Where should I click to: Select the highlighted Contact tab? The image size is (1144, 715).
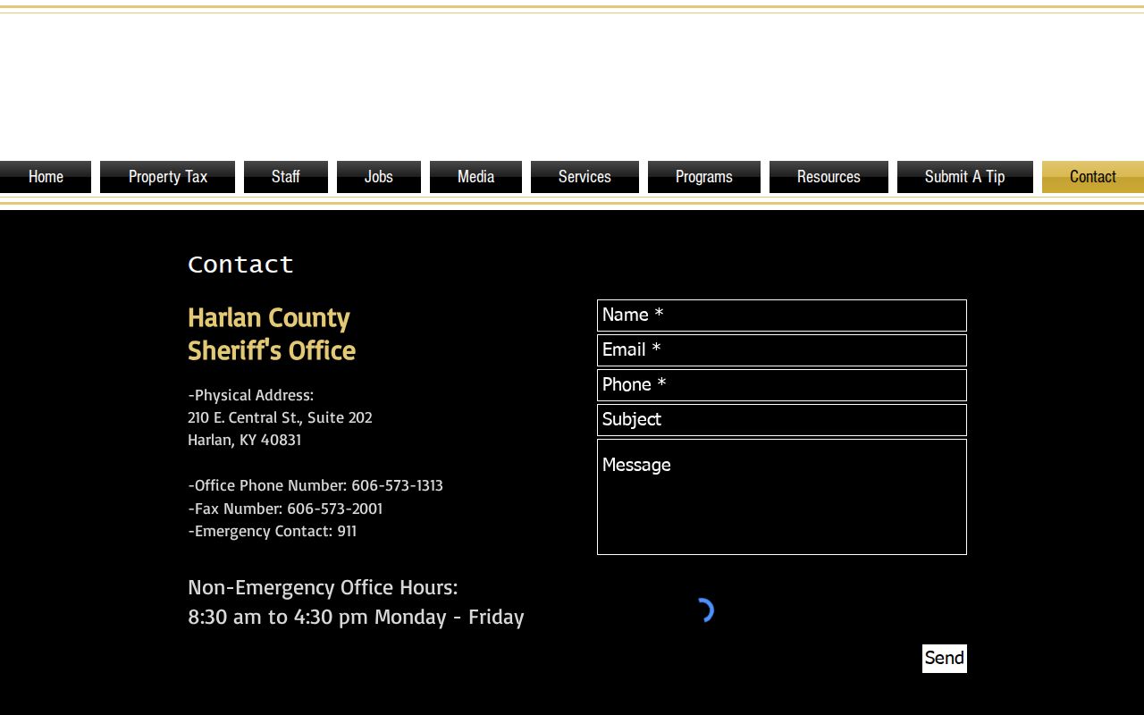tap(1093, 177)
